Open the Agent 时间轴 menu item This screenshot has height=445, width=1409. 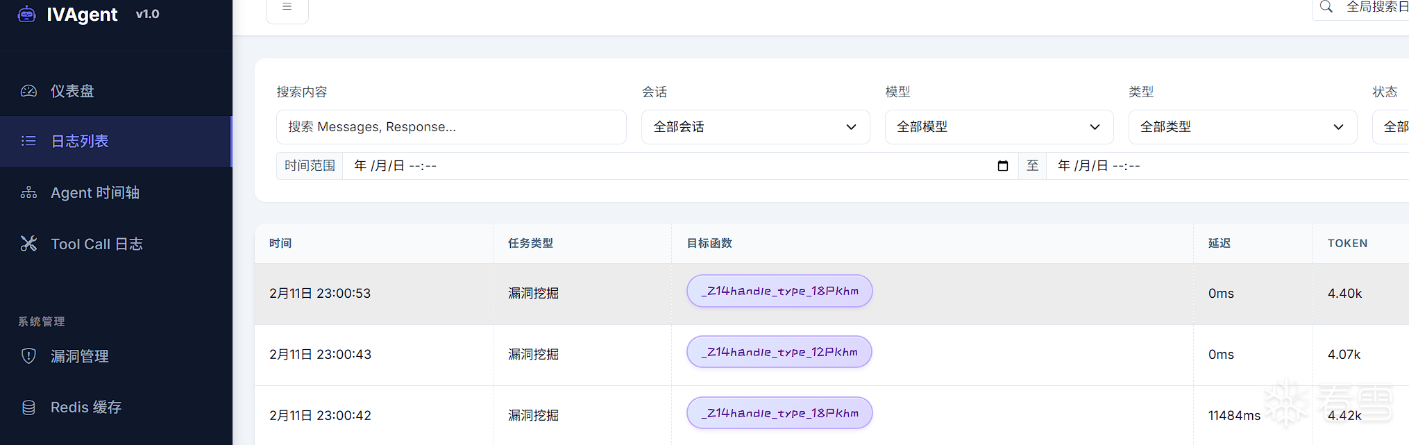tap(95, 192)
